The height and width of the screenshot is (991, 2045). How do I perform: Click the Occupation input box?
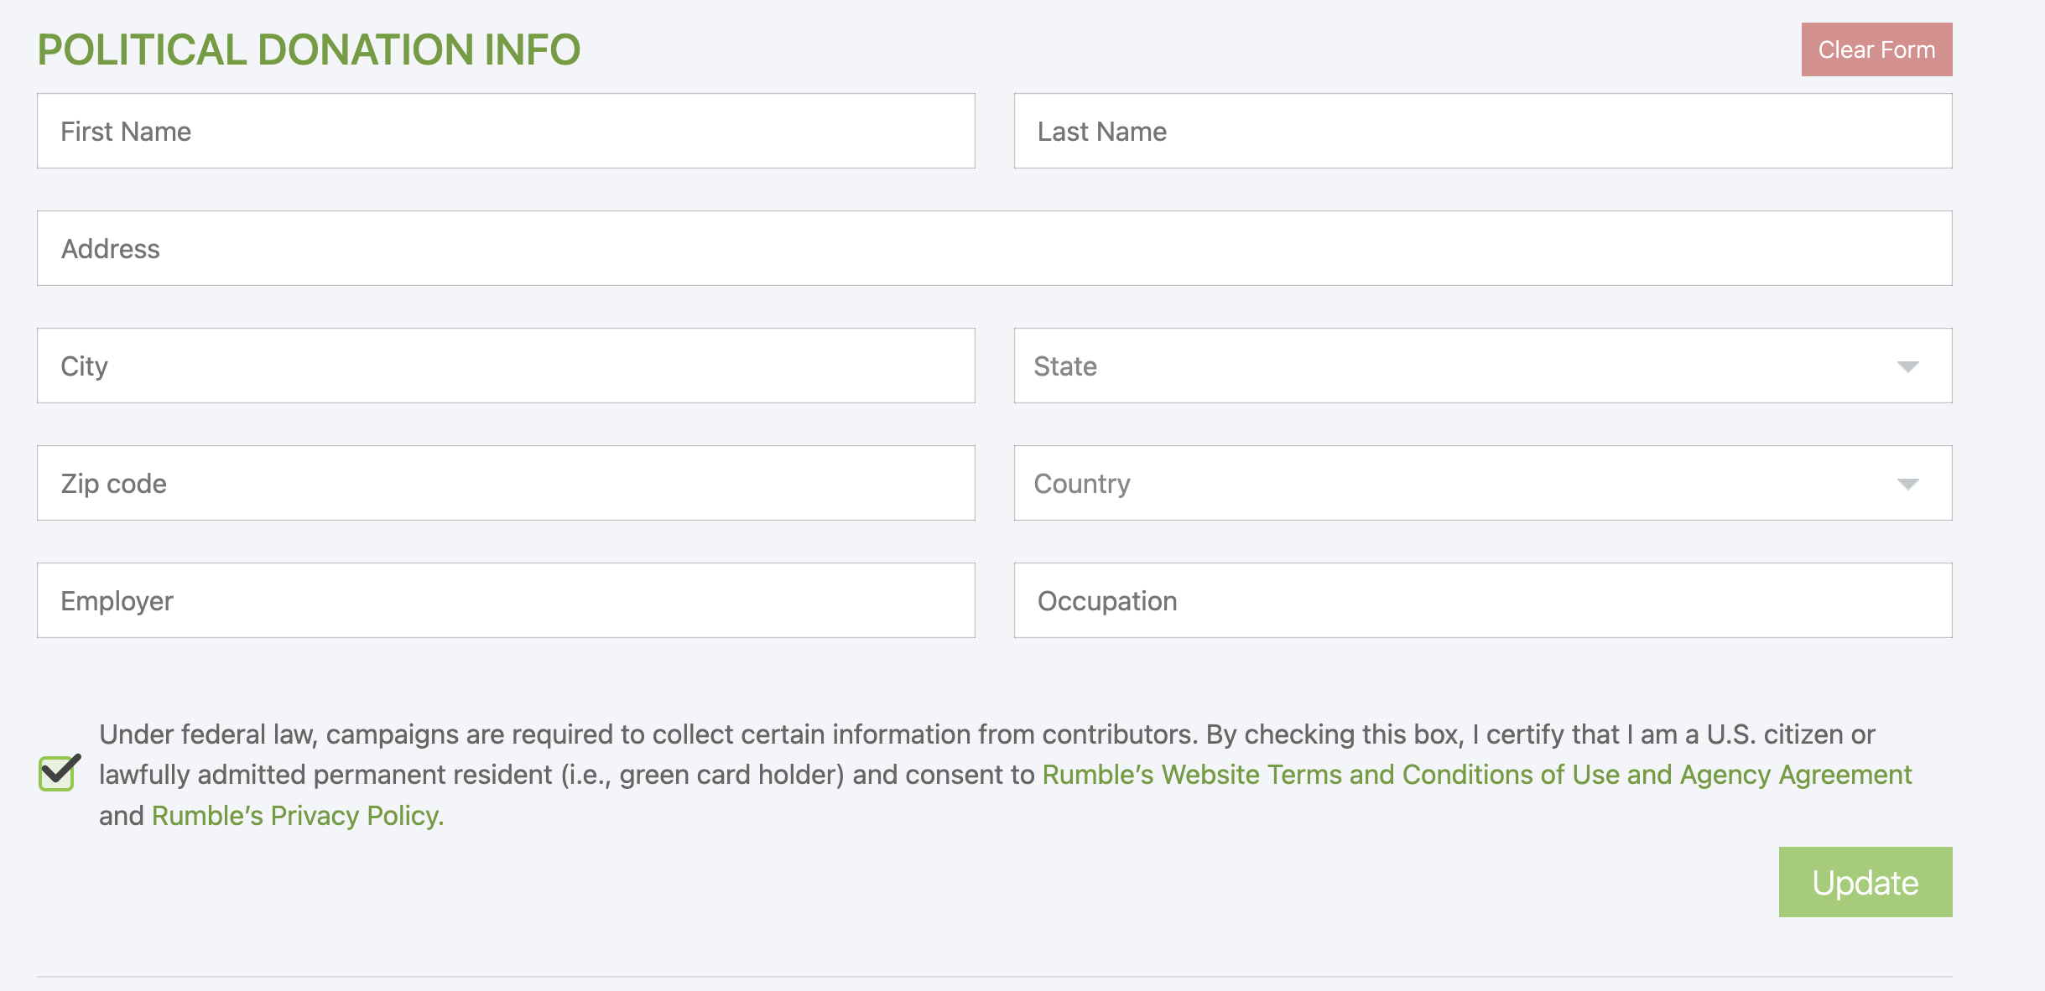pyautogui.click(x=1482, y=600)
